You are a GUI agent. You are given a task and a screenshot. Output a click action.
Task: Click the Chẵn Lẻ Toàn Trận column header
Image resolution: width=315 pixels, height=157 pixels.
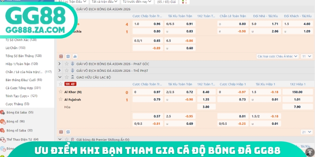click(x=233, y=16)
